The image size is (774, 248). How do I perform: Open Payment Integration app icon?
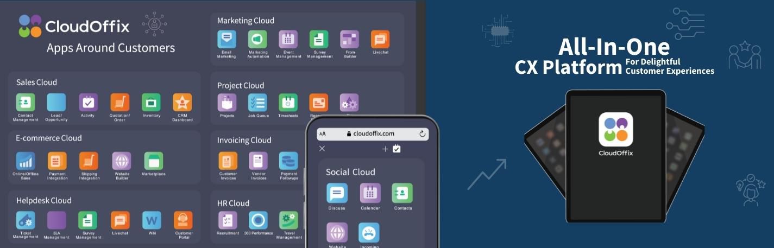(57, 161)
